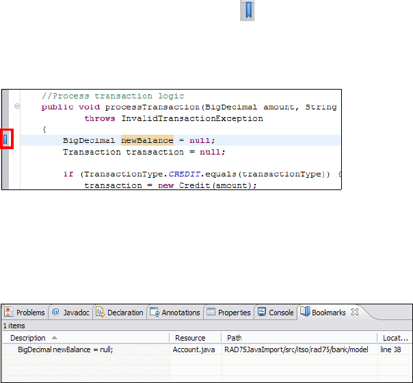Click the highlighted newBalance variable
This screenshot has height=383, width=413.
pyautogui.click(x=147, y=140)
